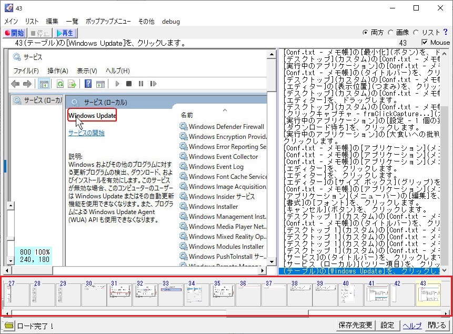453x334 pixels.
Task: Select the highlighted (テーブル)の[Windows Update] step row
Action: (x=359, y=271)
